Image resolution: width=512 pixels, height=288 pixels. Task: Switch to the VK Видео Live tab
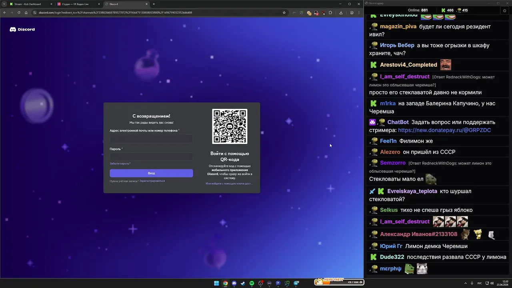(x=78, y=4)
